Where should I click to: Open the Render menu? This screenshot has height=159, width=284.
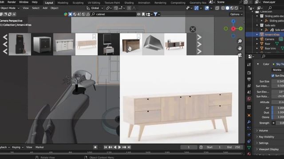pos(12,2)
